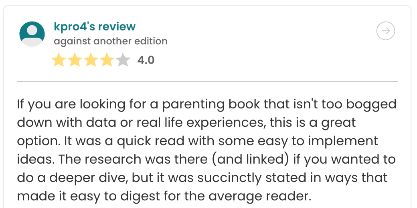Click the third yellow rating star
The width and height of the screenshot is (417, 208).
coord(91,61)
